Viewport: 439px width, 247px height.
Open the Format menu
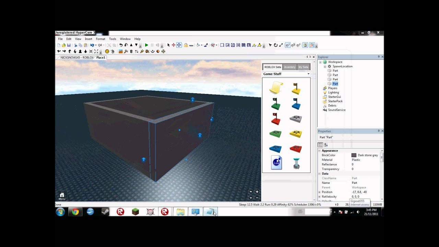pos(100,39)
